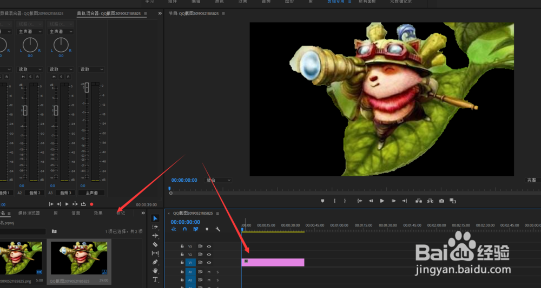Screen dimensions: 541x288
Task: Go to In point in audio mixer
Action: [x=51, y=204]
